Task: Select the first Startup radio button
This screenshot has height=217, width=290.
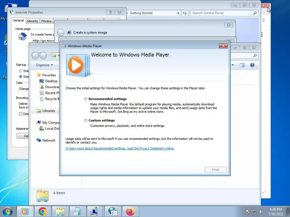Action: [x=20, y=71]
